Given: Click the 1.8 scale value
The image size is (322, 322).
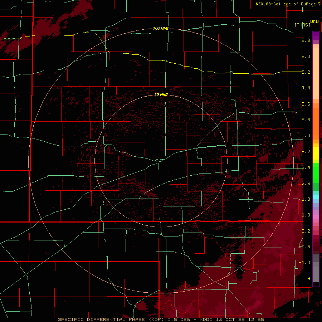Looking at the screenshot, I should point(306,199).
